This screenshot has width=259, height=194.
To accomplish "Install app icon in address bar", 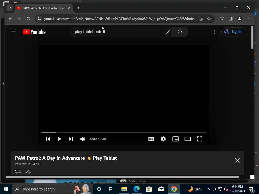I will pyautogui.click(x=201, y=19).
